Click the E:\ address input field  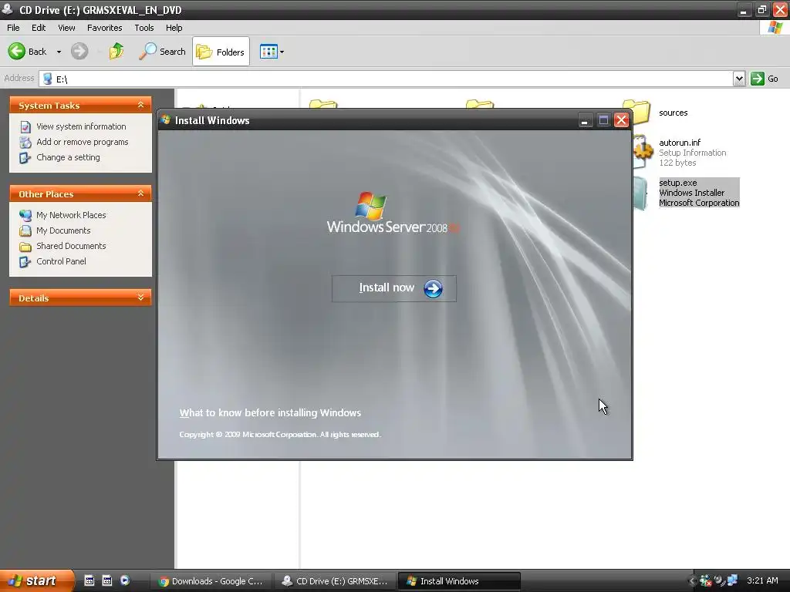coord(386,79)
